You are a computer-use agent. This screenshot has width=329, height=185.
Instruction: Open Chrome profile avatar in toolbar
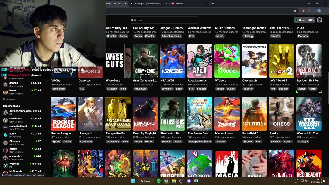coord(319,11)
